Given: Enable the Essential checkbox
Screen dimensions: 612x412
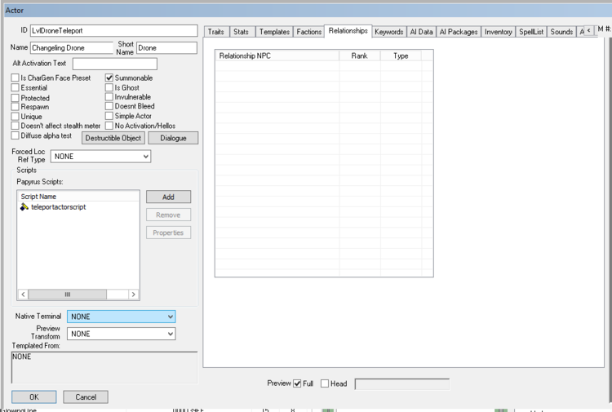Looking at the screenshot, I should (x=16, y=88).
